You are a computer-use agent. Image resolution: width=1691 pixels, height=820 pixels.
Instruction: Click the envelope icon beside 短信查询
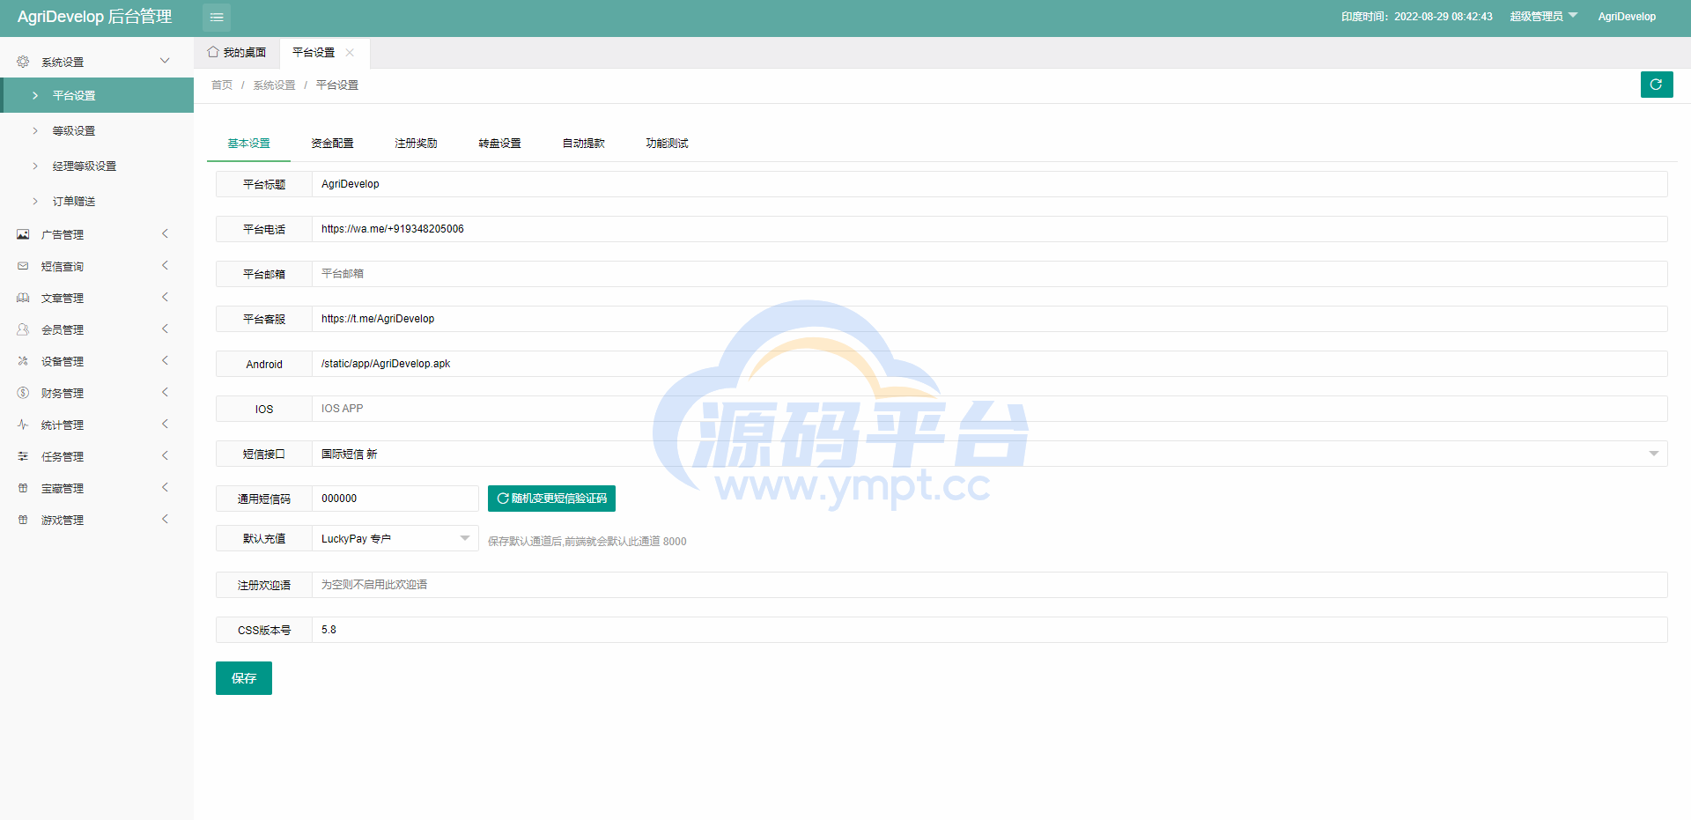tap(23, 266)
